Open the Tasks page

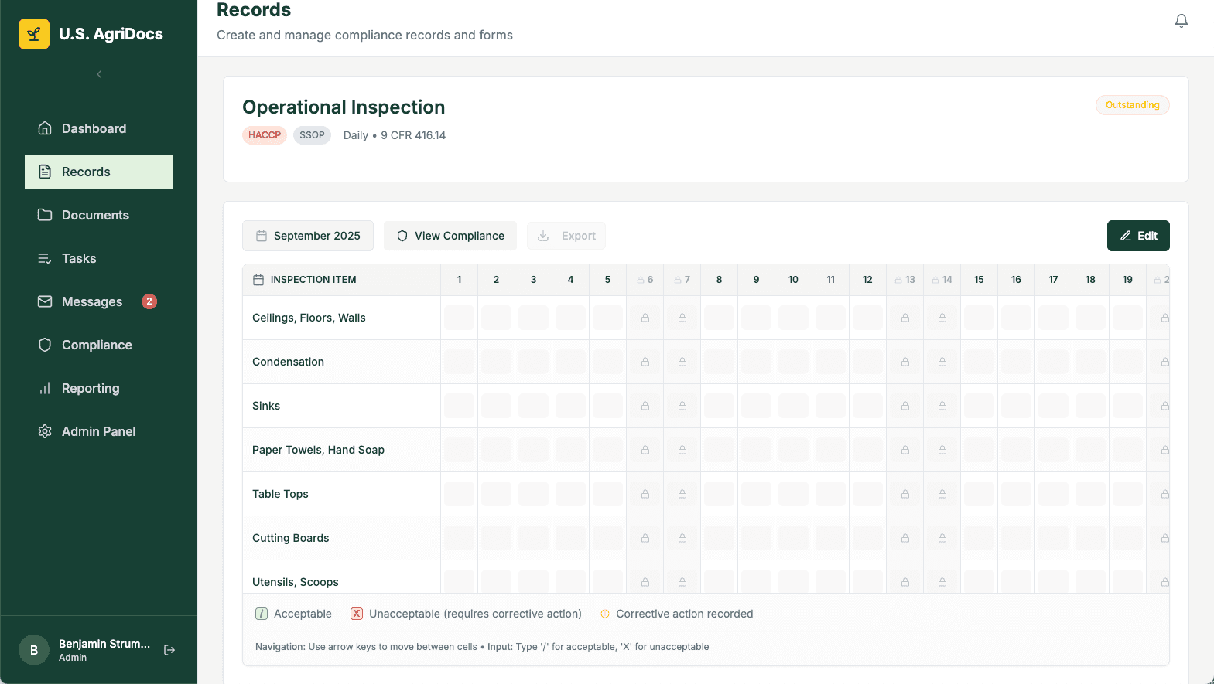[x=98, y=258]
